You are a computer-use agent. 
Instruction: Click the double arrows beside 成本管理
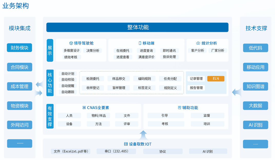point(39,88)
